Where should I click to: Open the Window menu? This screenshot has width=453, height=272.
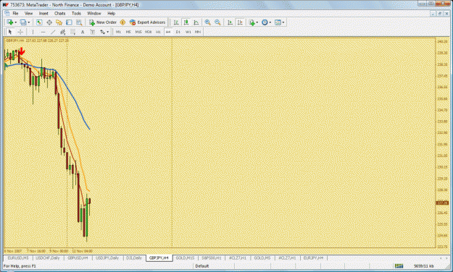coord(94,14)
